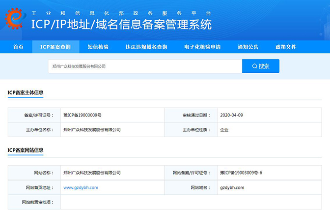Screen dimensions: 330x210
Task: Click the 企业 unit type value
Action: click(x=224, y=130)
